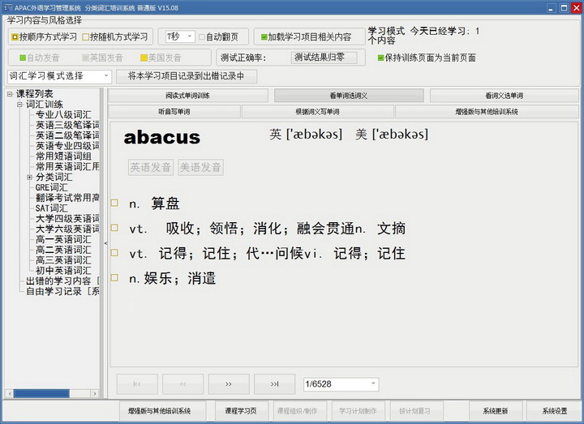The width and height of the screenshot is (584, 424).
Task: Open 自由学习记录 tree item
Action: tap(62, 292)
